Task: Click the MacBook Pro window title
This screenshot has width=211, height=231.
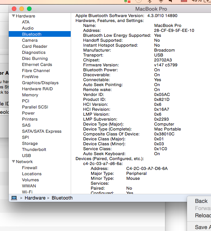Action: (x=151, y=9)
